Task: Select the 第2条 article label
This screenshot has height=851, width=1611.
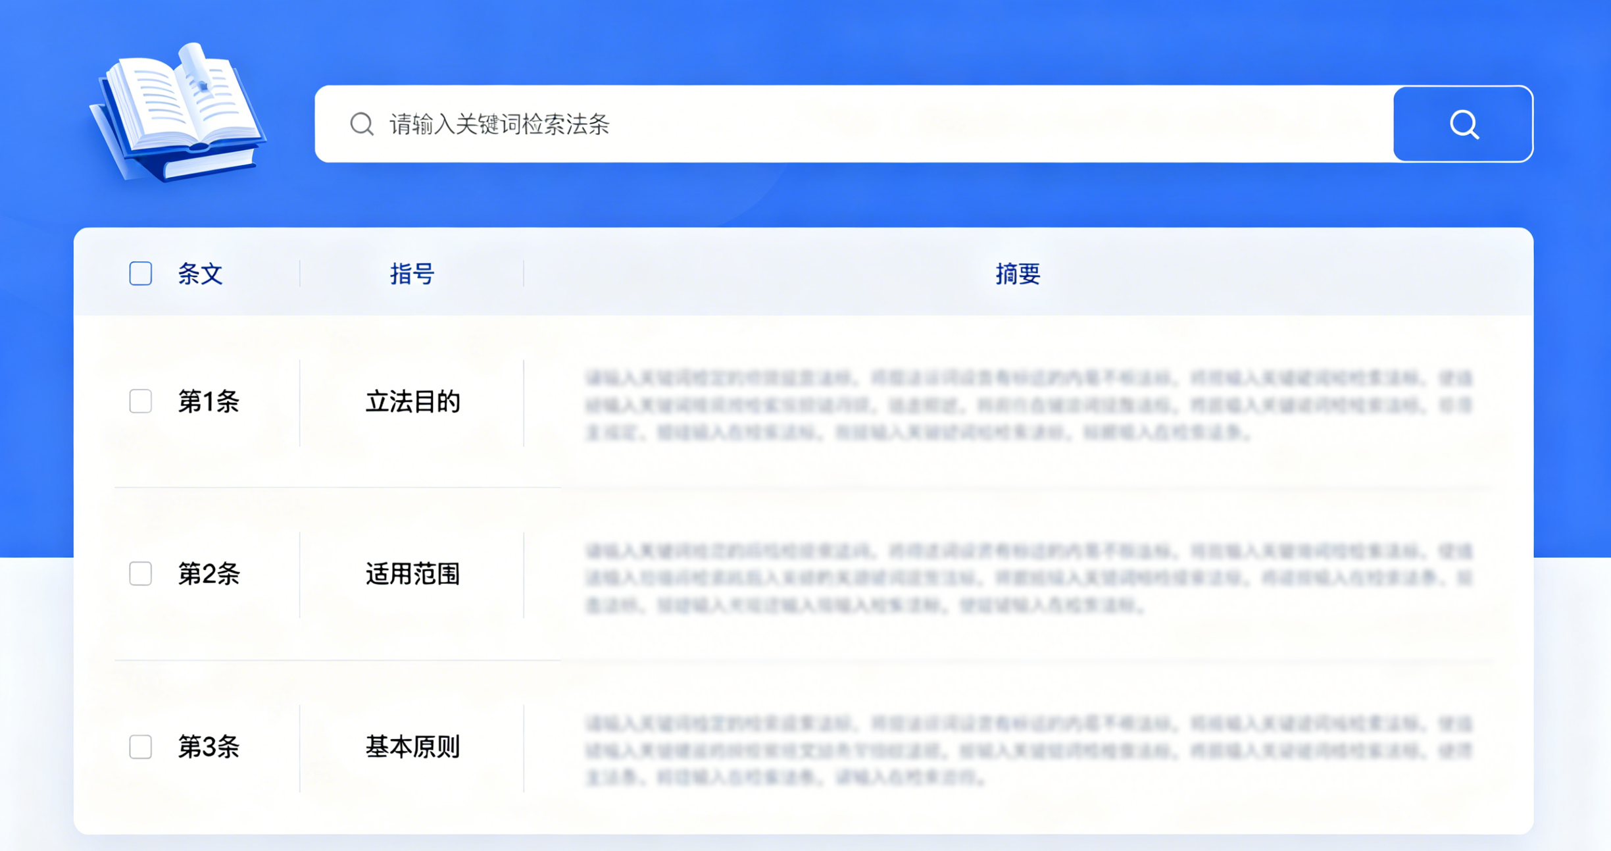Action: pyautogui.click(x=209, y=574)
